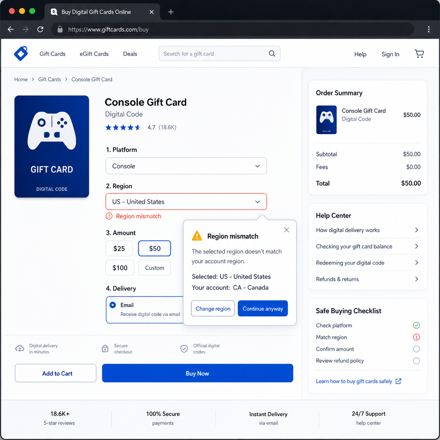Click the Buy Now button
This screenshot has width=440, height=440.
coord(198,373)
